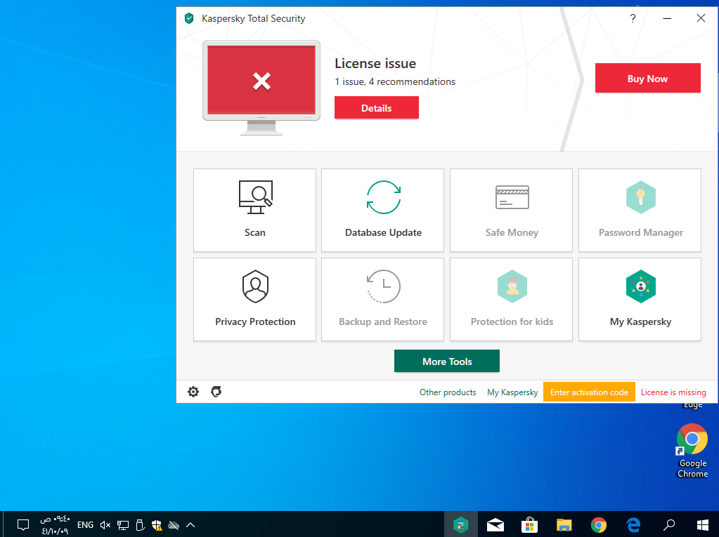Open More Tools
Image resolution: width=719 pixels, height=537 pixels.
446,362
